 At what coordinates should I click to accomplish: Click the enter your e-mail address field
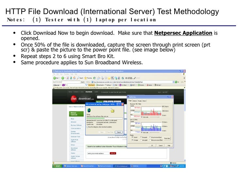(x=98, y=153)
